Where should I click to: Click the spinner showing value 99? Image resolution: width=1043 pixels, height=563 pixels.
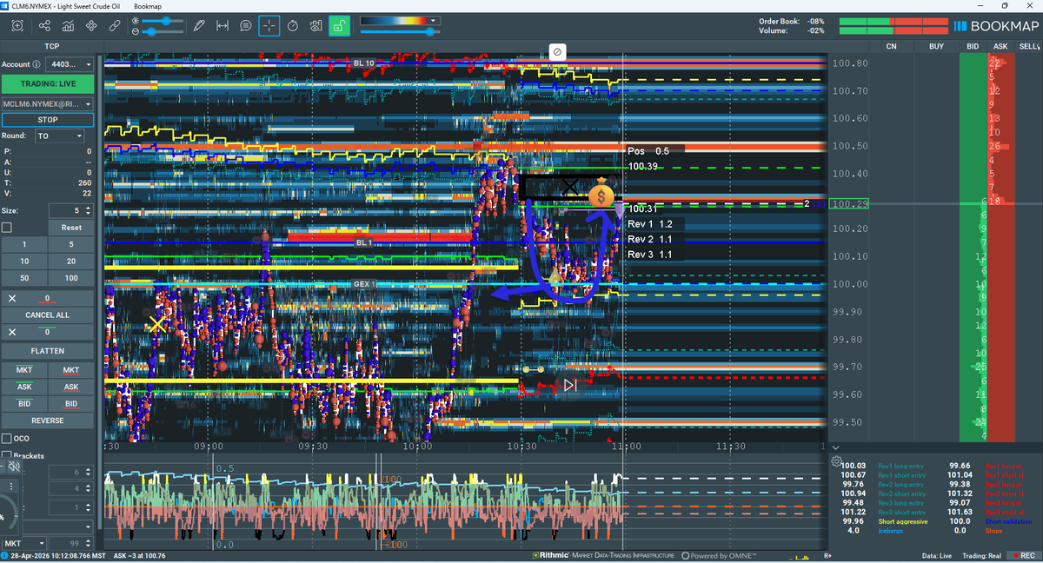tap(70, 543)
